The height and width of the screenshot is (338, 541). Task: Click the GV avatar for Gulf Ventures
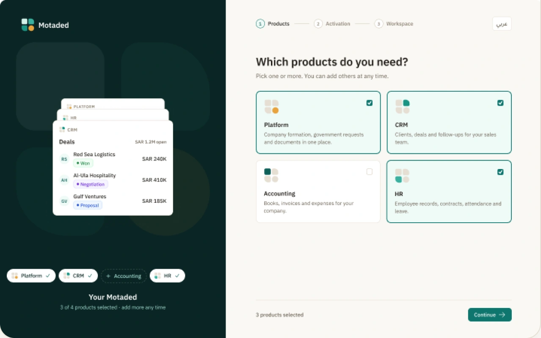(x=64, y=201)
